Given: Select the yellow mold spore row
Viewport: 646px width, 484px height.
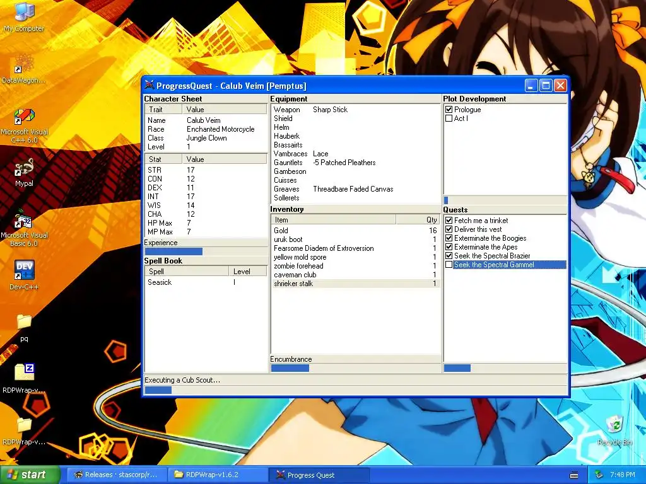Looking at the screenshot, I should tap(355, 257).
